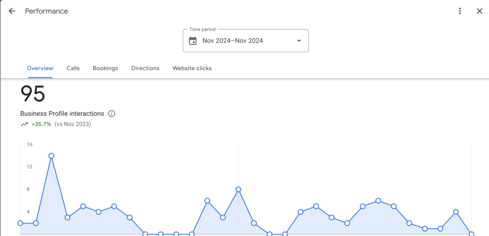Click the +35.7% change percentage
489x236 pixels.
click(42, 124)
